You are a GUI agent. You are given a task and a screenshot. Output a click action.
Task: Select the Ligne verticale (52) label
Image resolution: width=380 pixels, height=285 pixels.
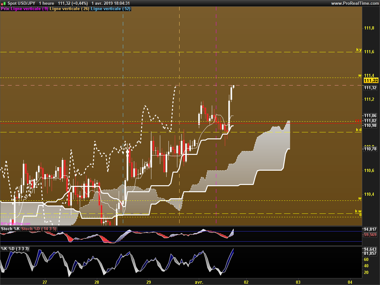111,9
